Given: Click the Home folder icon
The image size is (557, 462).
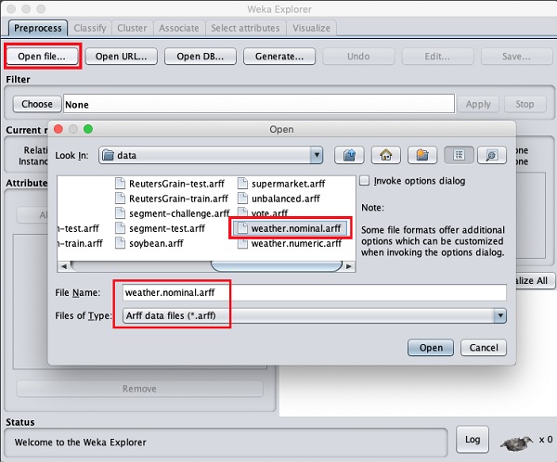Looking at the screenshot, I should coord(386,155).
